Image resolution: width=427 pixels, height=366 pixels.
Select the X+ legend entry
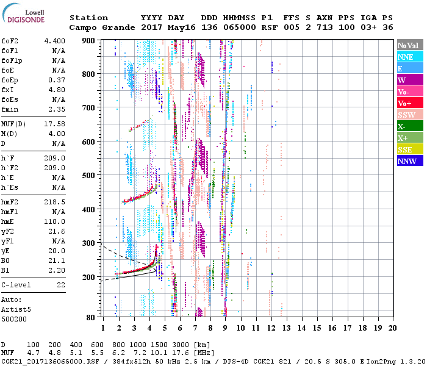coord(409,138)
